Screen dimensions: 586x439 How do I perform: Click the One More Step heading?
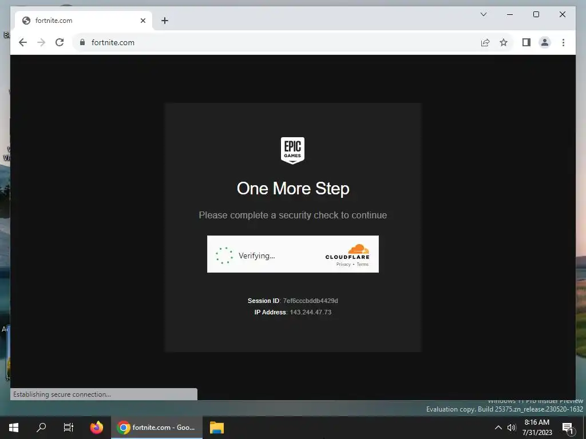pyautogui.click(x=293, y=189)
